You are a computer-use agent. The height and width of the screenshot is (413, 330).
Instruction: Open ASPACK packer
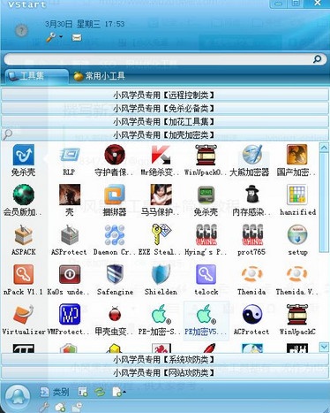[x=24, y=241]
